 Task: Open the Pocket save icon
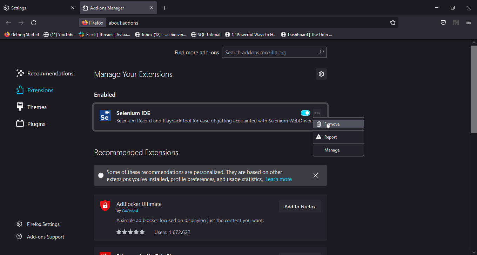(443, 23)
